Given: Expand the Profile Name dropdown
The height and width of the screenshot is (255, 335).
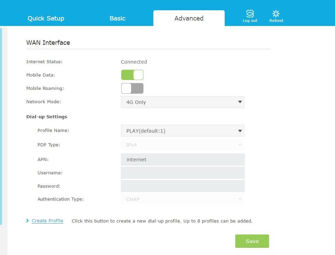Looking at the screenshot, I should 182,131.
